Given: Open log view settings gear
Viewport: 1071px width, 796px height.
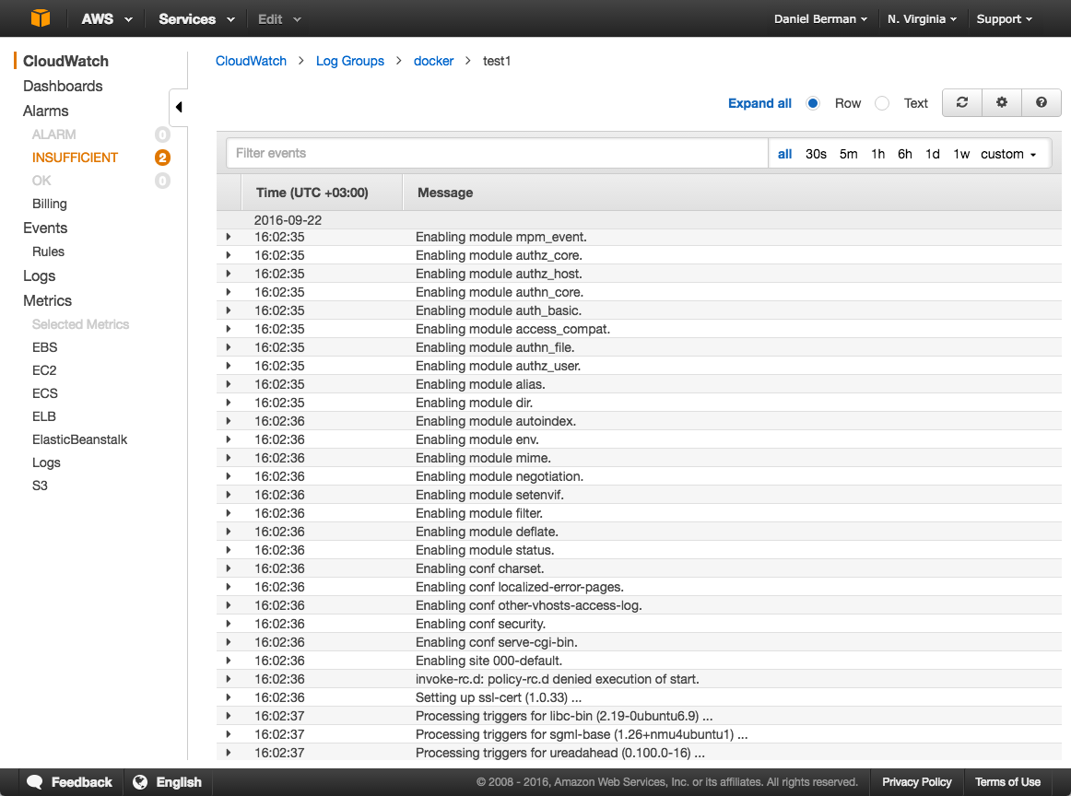Looking at the screenshot, I should point(1001,102).
